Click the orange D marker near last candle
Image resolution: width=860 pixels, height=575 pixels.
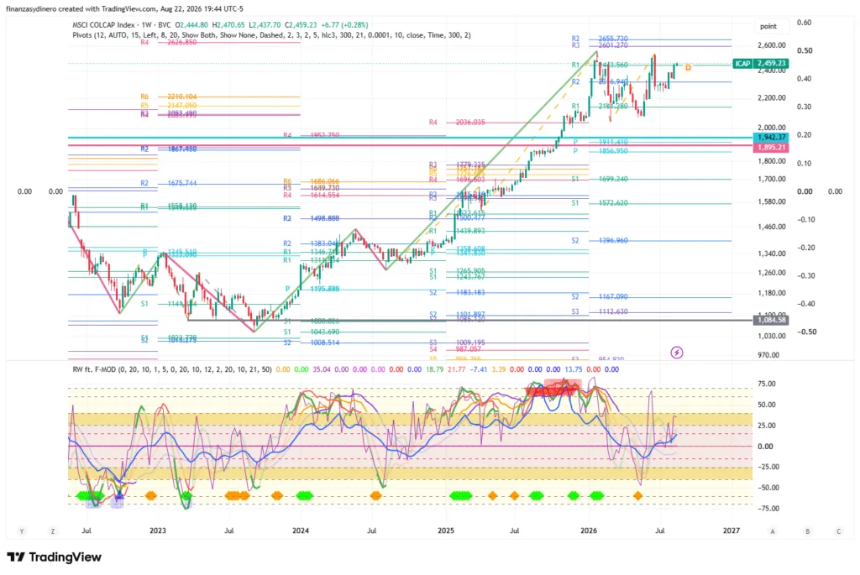pos(688,67)
